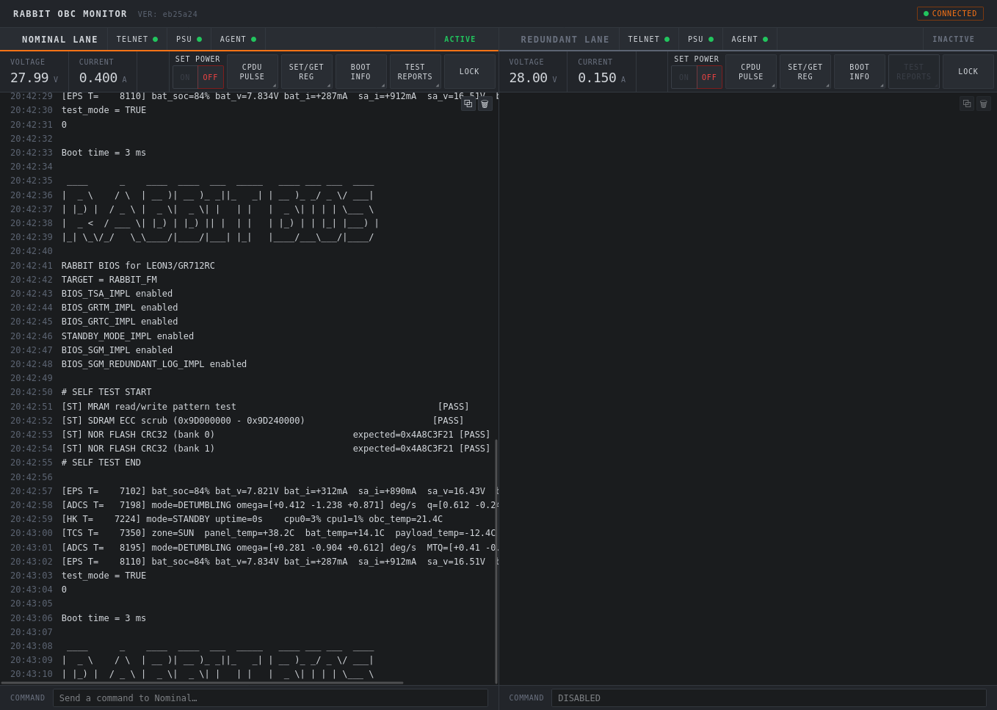Image resolution: width=997 pixels, height=710 pixels.
Task: Open Redundant SET/GET REG menu
Action: click(x=805, y=72)
